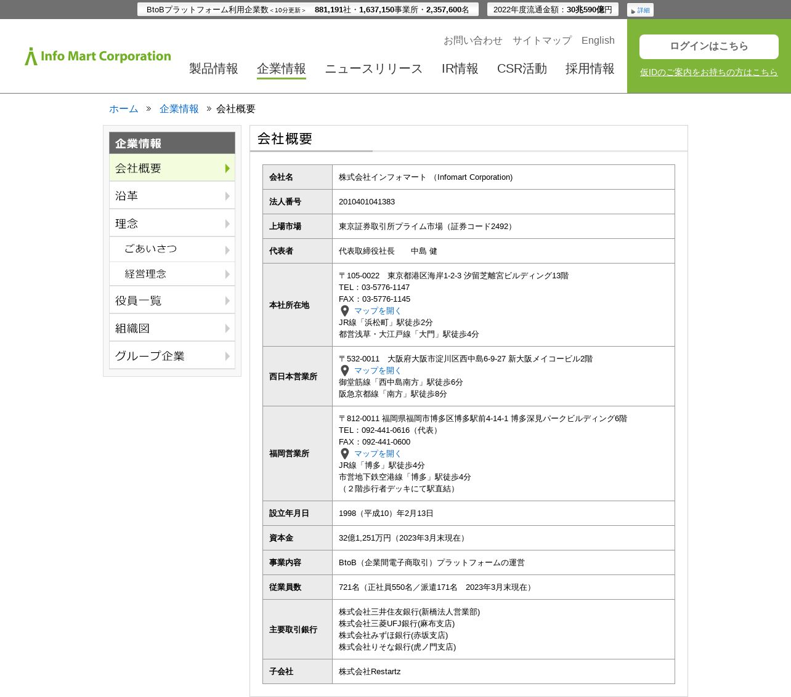Click TEL：03-5776-1147 headquarters phone
Image resolution: width=791 pixels, height=697 pixels.
click(x=374, y=288)
